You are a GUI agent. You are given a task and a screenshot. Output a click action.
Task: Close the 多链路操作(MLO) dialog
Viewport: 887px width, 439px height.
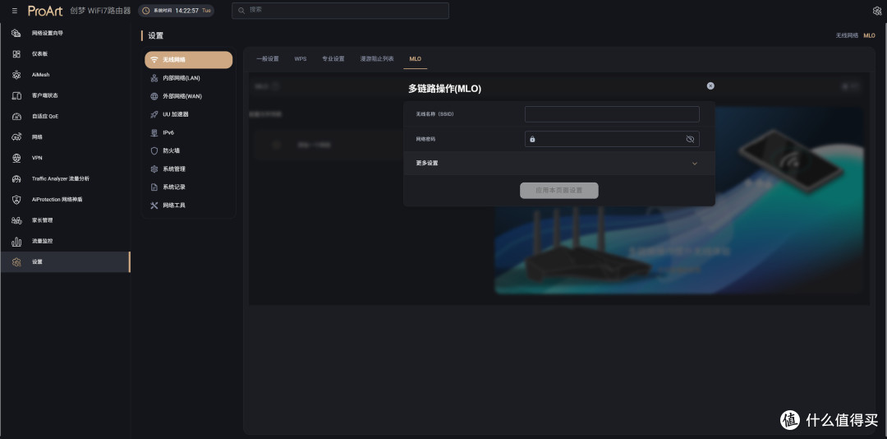click(x=710, y=86)
